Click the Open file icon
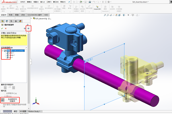 (81, 2)
